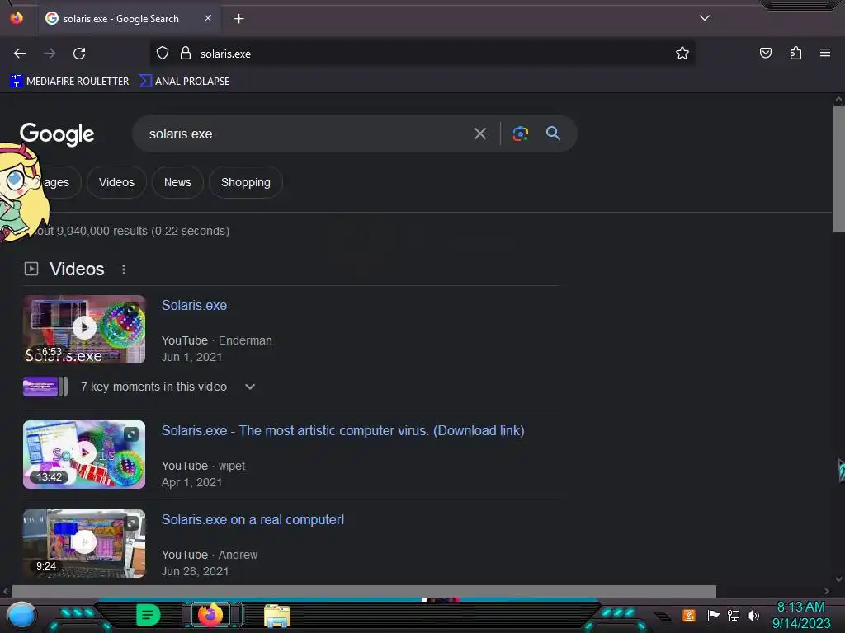Viewport: 845px width, 633px height.
Task: Open the Start orb in the taskbar
Action: pos(21,615)
